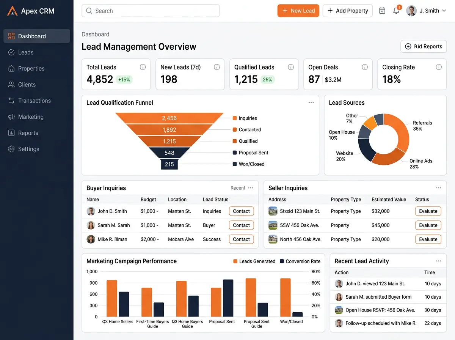Screen dimensions: 455x340
Task: Open Clients in the sidebar
Action: 37,85
